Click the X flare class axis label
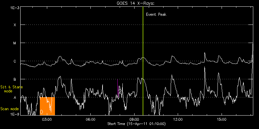The width and height of the screenshot is (259, 129). point(15,25)
